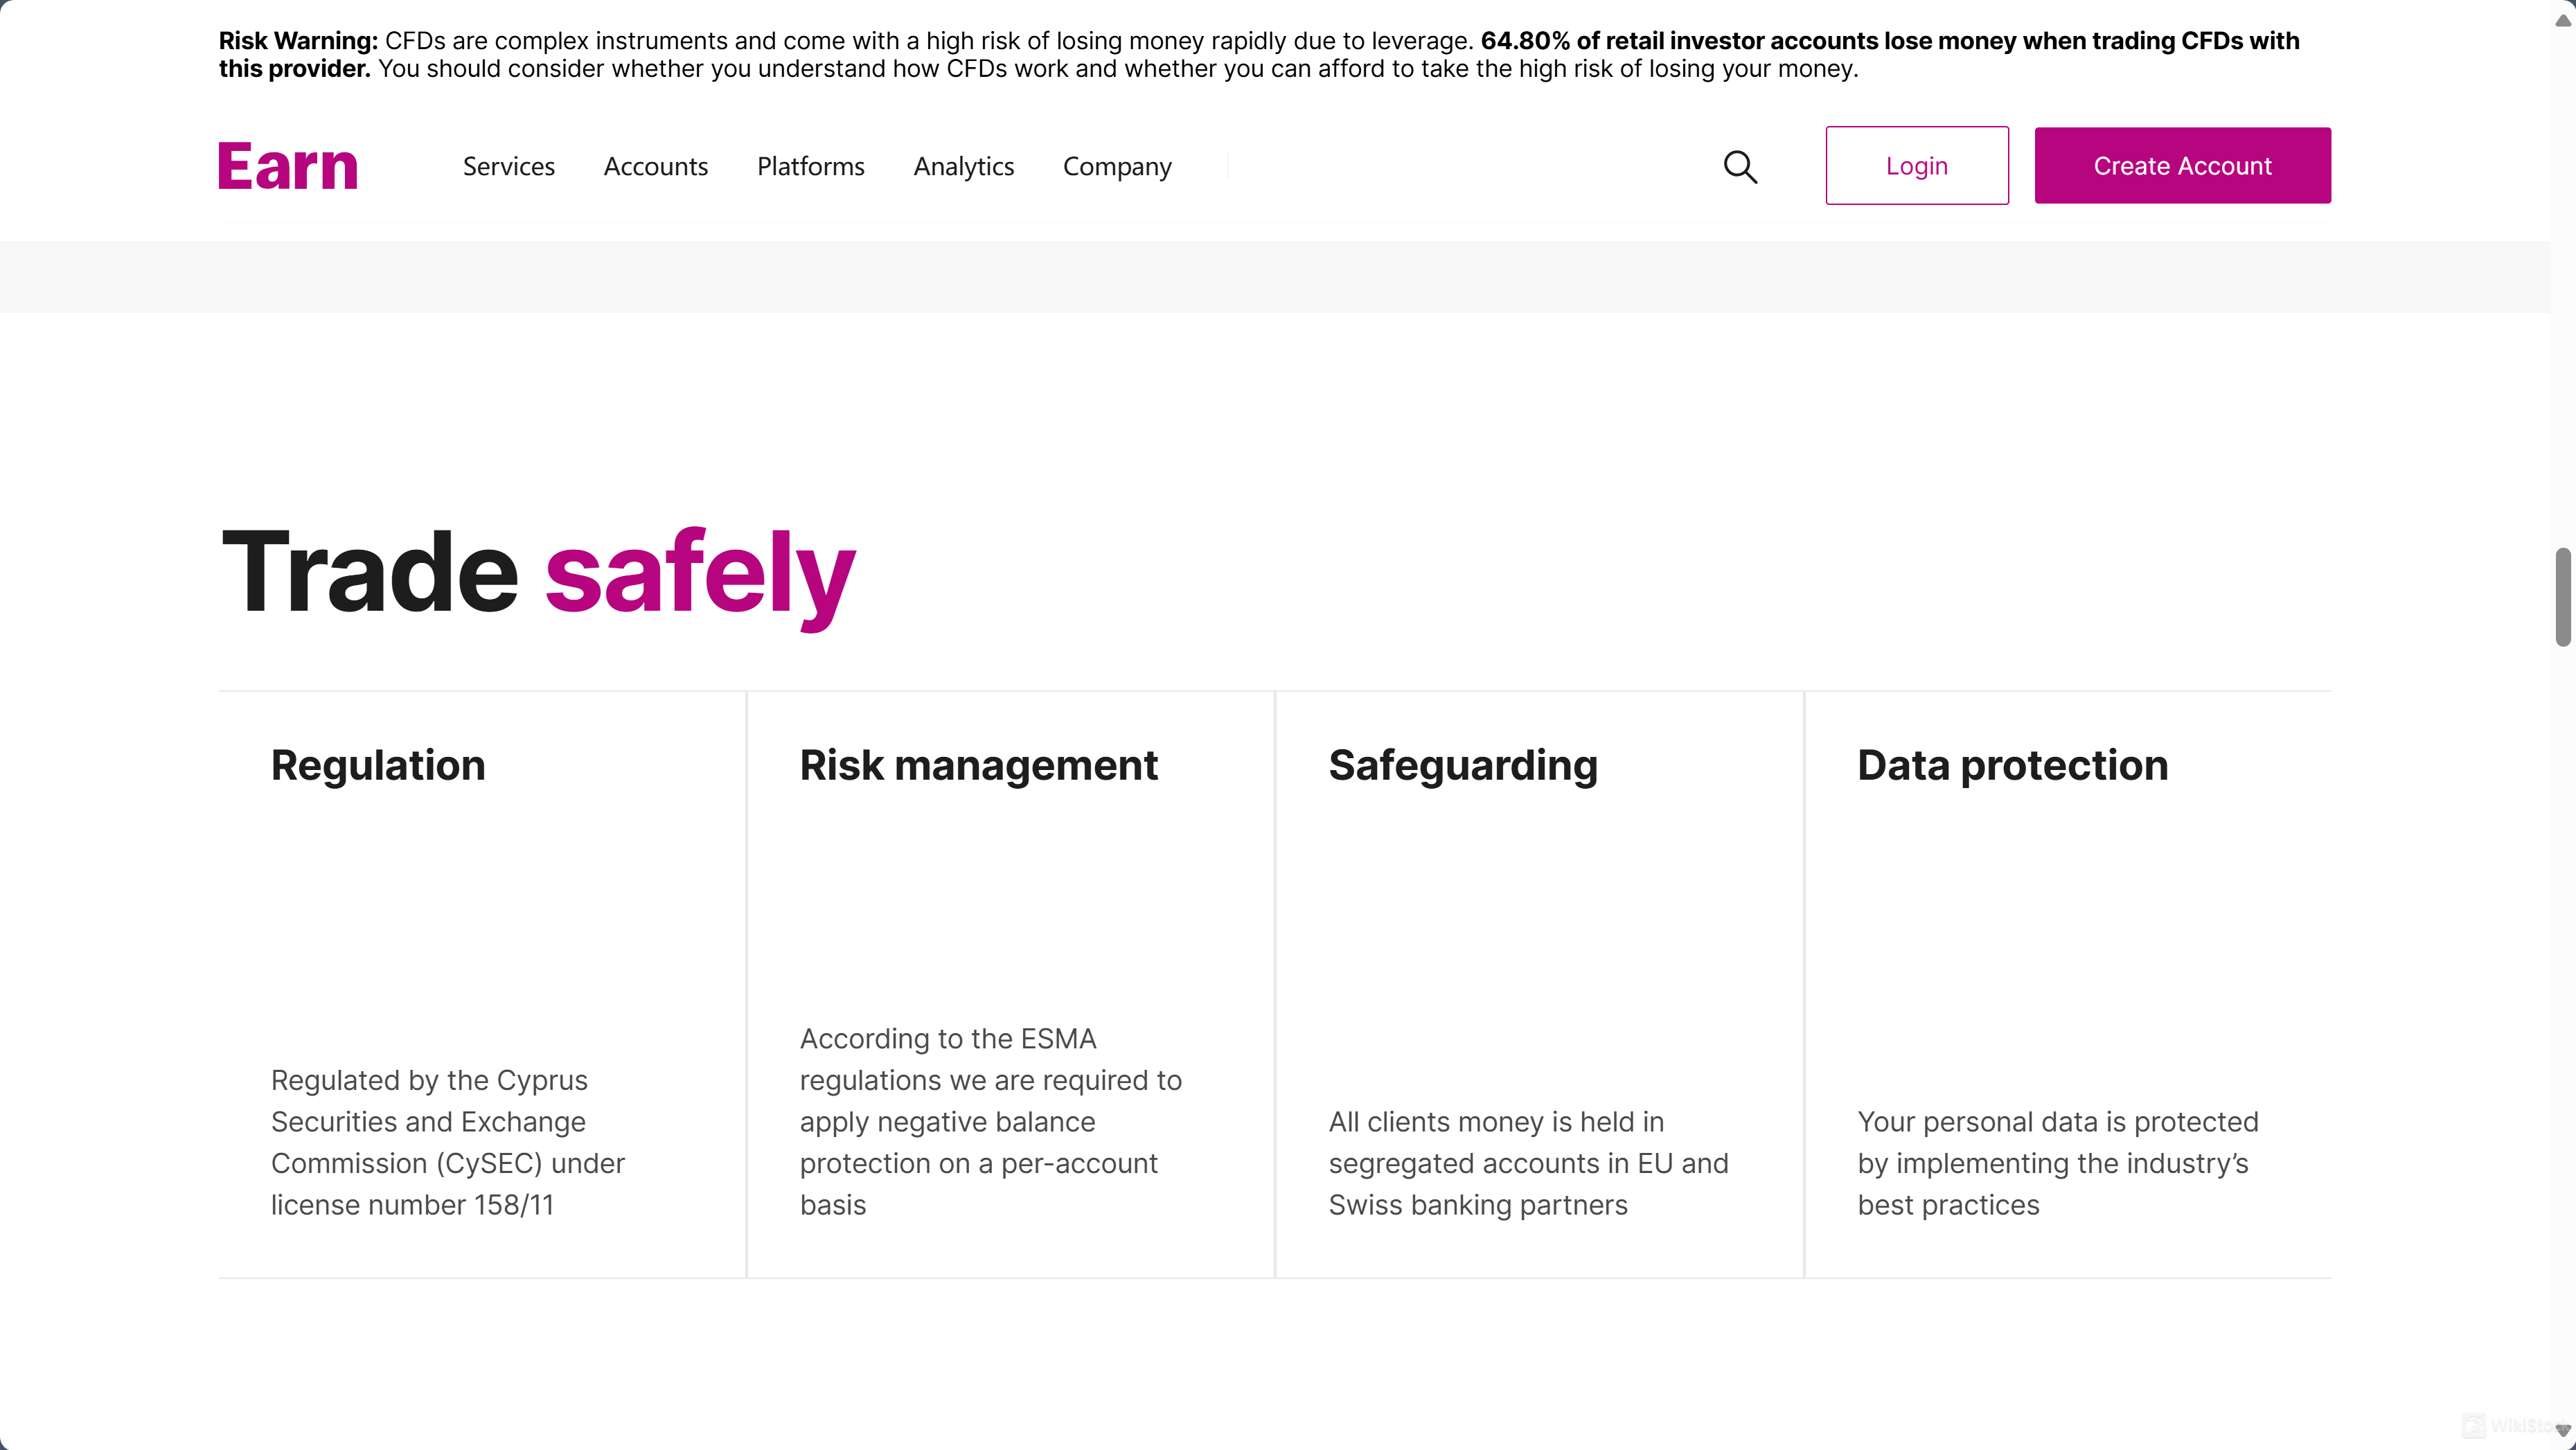Viewport: 2576px width, 1450px height.
Task: Click the pink Earn logo
Action: (x=288, y=166)
